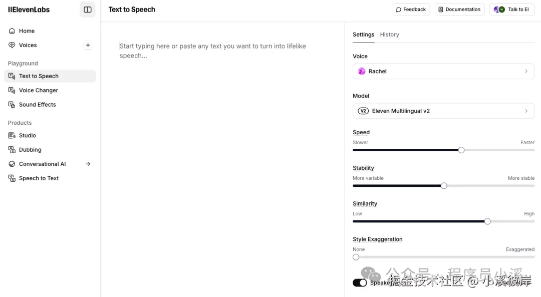Collapse the sidebar with the panel icon
The width and height of the screenshot is (541, 297).
[88, 10]
